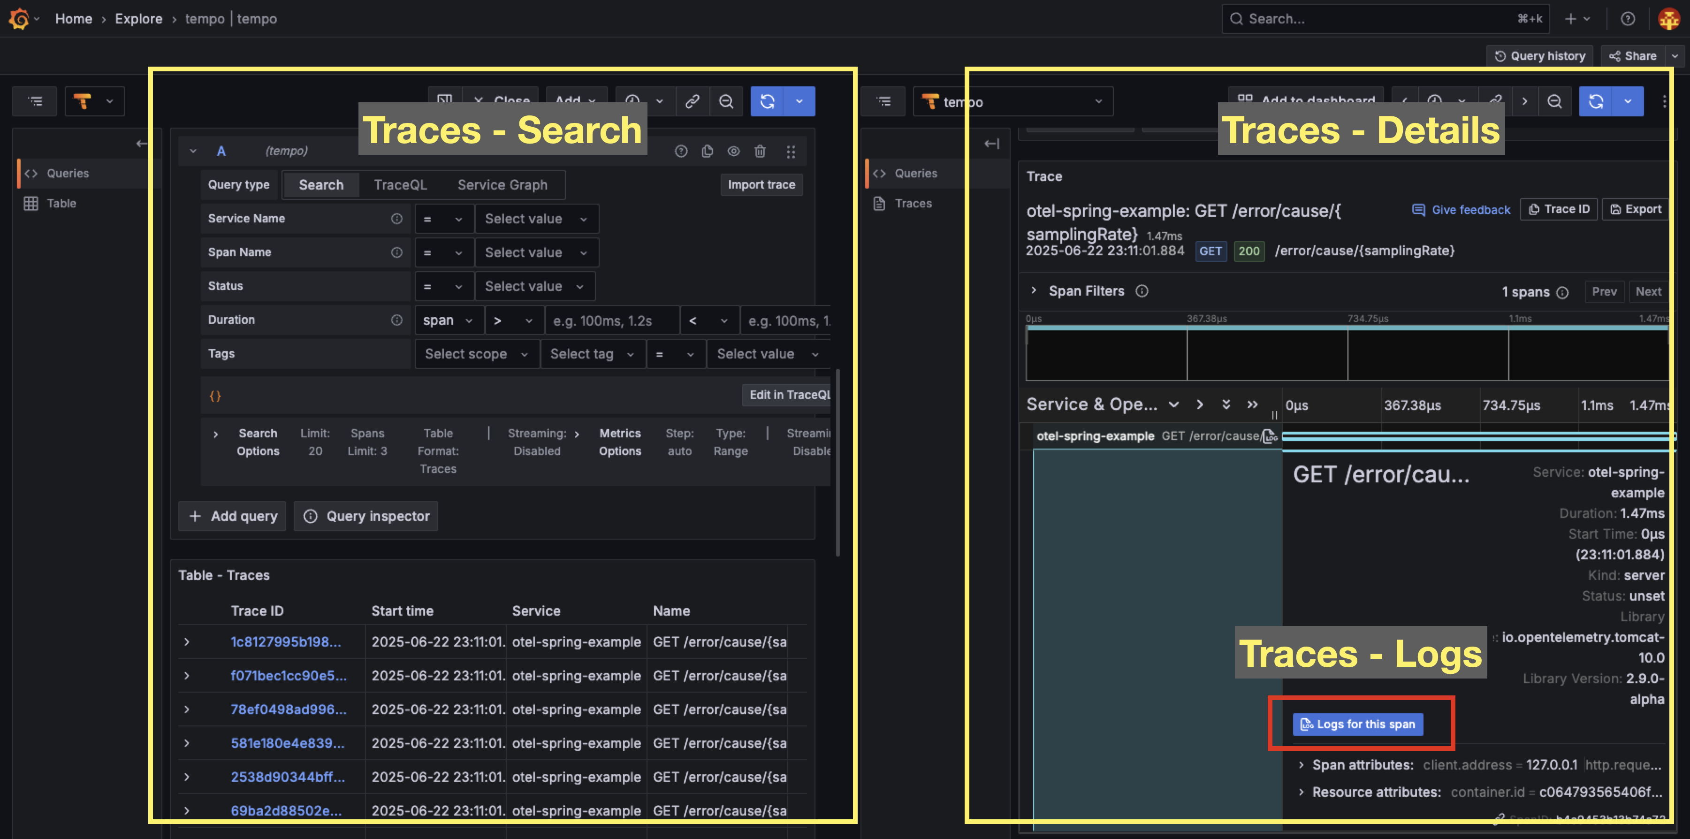Toggle query A visibility eye icon
This screenshot has height=839, width=1690.
[x=733, y=151]
